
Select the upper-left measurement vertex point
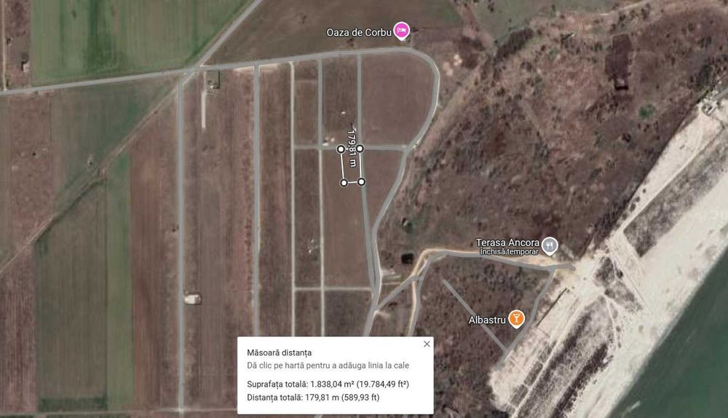[x=341, y=149]
